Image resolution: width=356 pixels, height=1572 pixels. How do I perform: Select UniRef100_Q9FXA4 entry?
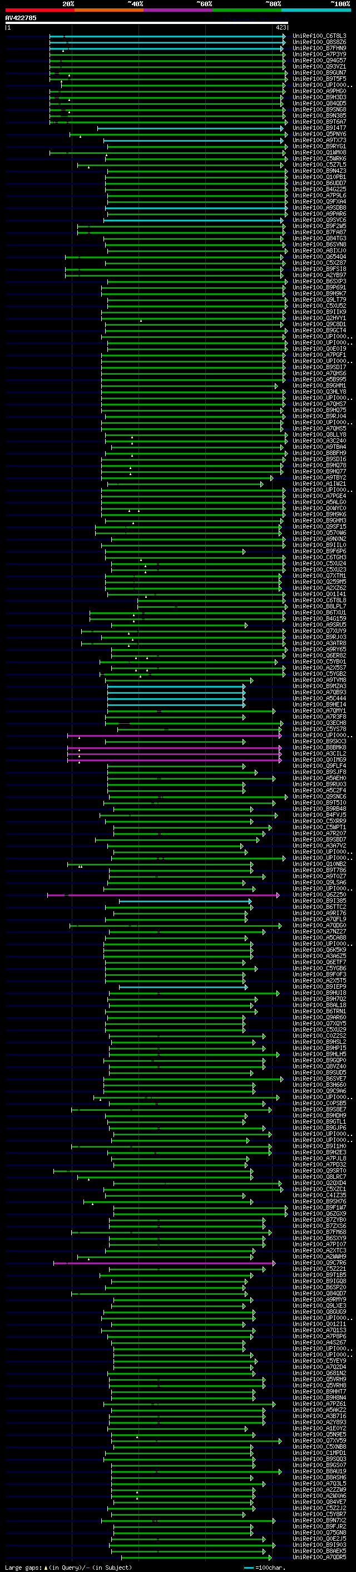pyautogui.click(x=319, y=202)
